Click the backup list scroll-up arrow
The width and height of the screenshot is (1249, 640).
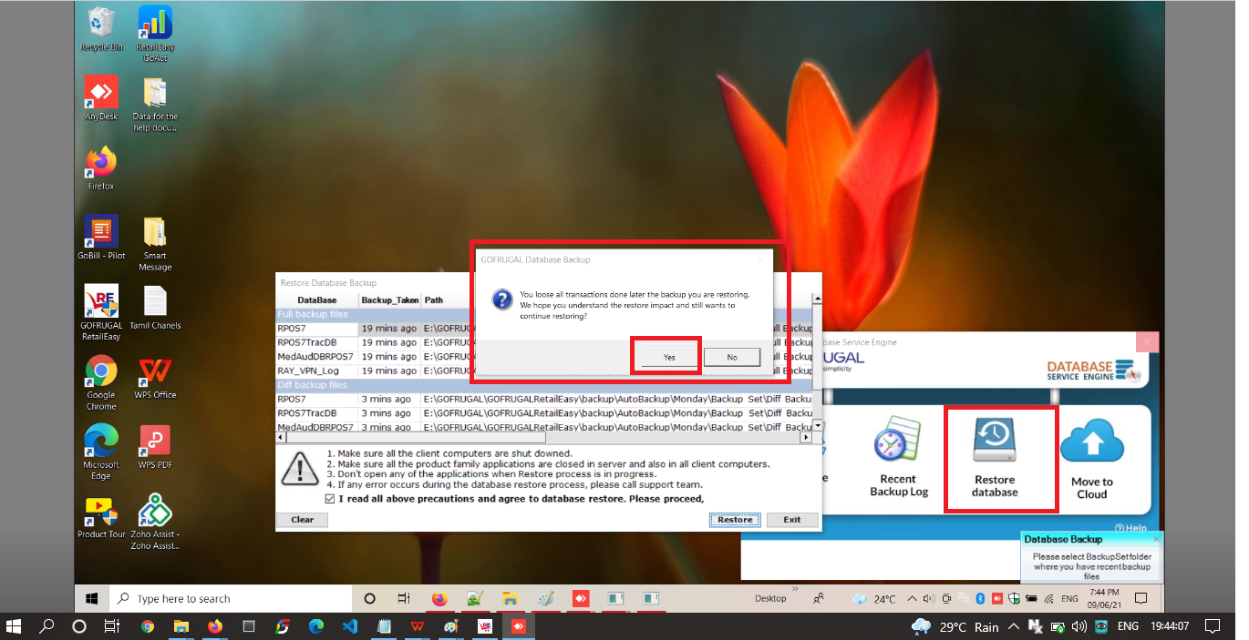818,299
